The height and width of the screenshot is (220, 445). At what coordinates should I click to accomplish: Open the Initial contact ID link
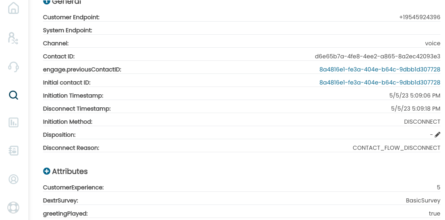[380, 82]
